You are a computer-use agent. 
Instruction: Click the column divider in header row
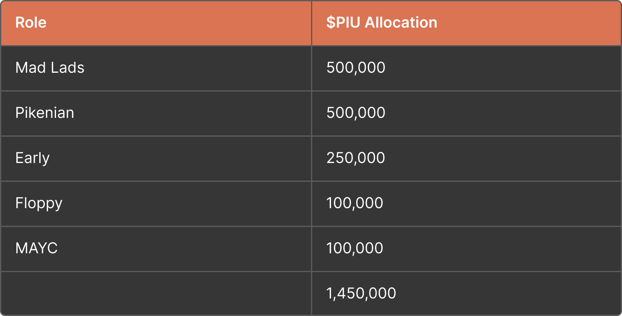coord(311,23)
